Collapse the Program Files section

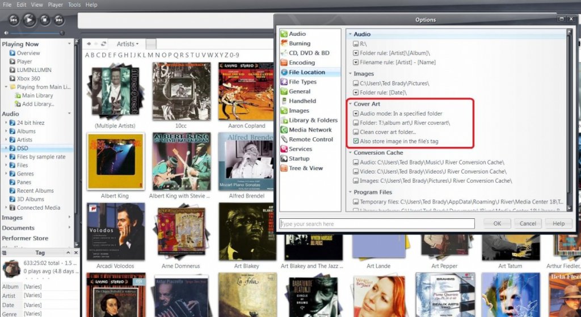coord(350,192)
